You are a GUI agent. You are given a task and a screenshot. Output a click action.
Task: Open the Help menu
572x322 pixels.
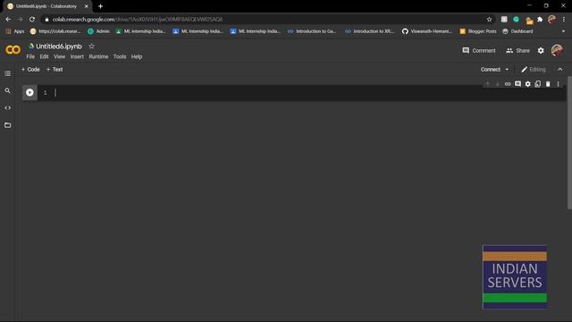(137, 56)
